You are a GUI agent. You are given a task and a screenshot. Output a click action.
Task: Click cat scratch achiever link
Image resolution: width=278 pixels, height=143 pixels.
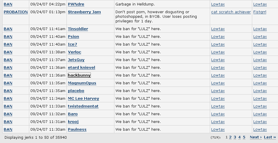231,12
